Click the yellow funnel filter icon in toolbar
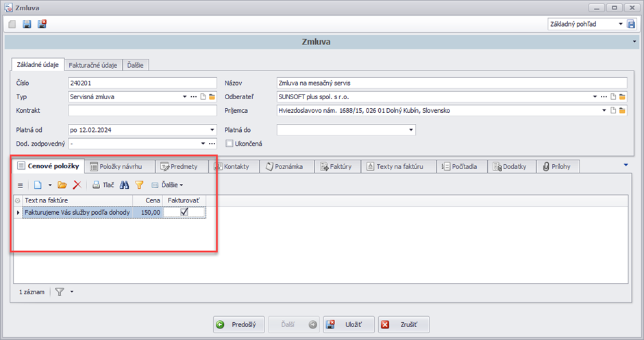The width and height of the screenshot is (644, 340). click(139, 185)
